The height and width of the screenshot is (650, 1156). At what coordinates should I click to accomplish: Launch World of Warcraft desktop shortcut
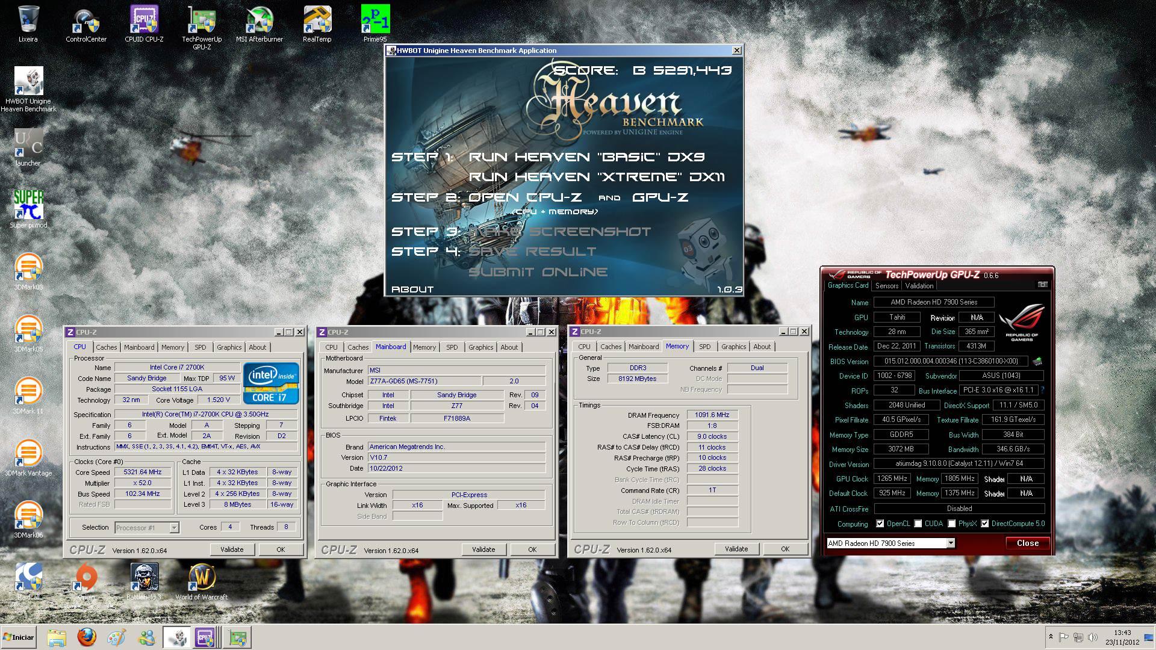click(x=202, y=581)
